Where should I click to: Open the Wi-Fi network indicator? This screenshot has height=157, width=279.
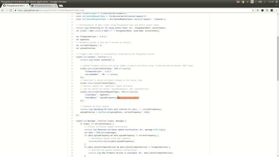point(248,2)
